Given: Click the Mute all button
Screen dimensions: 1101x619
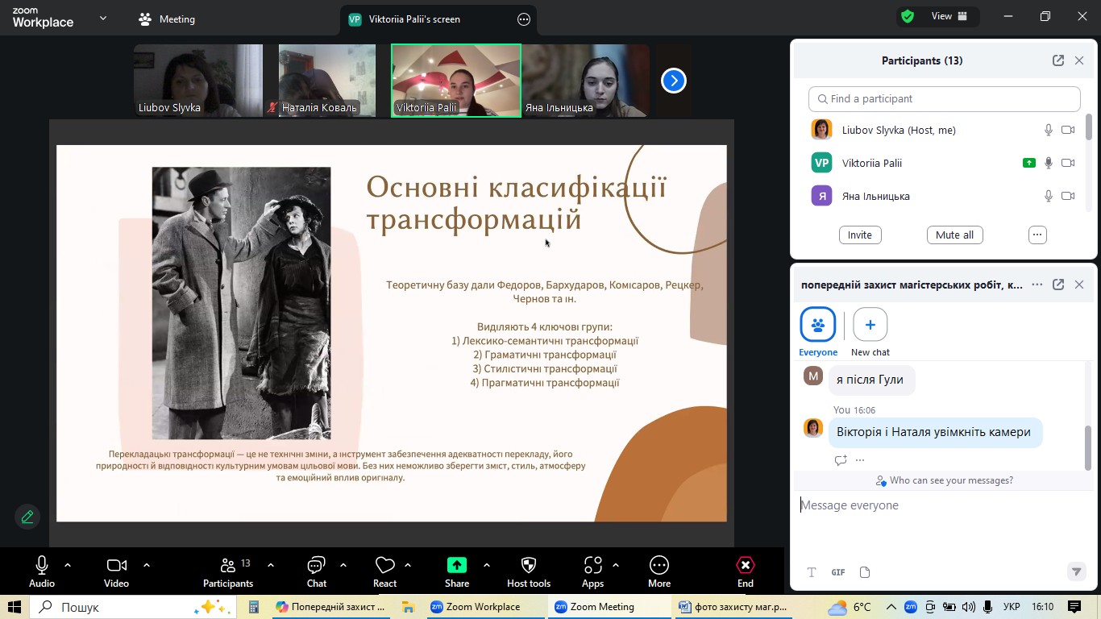Looking at the screenshot, I should (954, 235).
